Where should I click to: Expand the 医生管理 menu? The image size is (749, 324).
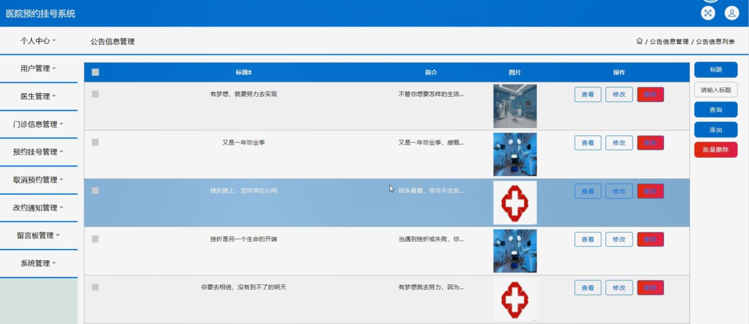pyautogui.click(x=38, y=96)
